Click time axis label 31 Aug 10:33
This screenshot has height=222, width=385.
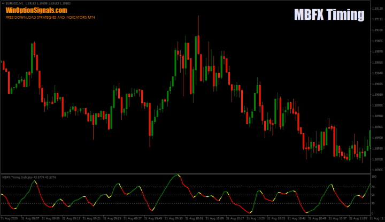(x=276, y=218)
